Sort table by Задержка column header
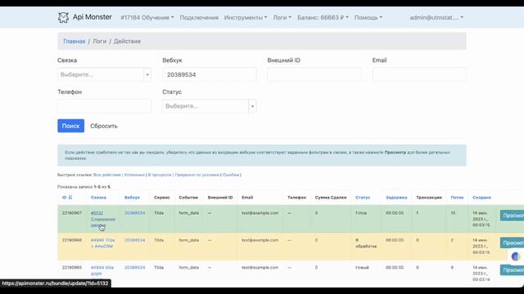The width and height of the screenshot is (524, 294). point(396,198)
